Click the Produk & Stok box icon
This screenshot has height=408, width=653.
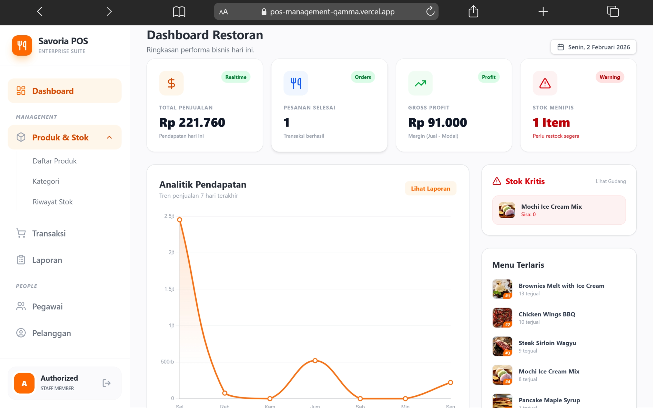pyautogui.click(x=21, y=137)
